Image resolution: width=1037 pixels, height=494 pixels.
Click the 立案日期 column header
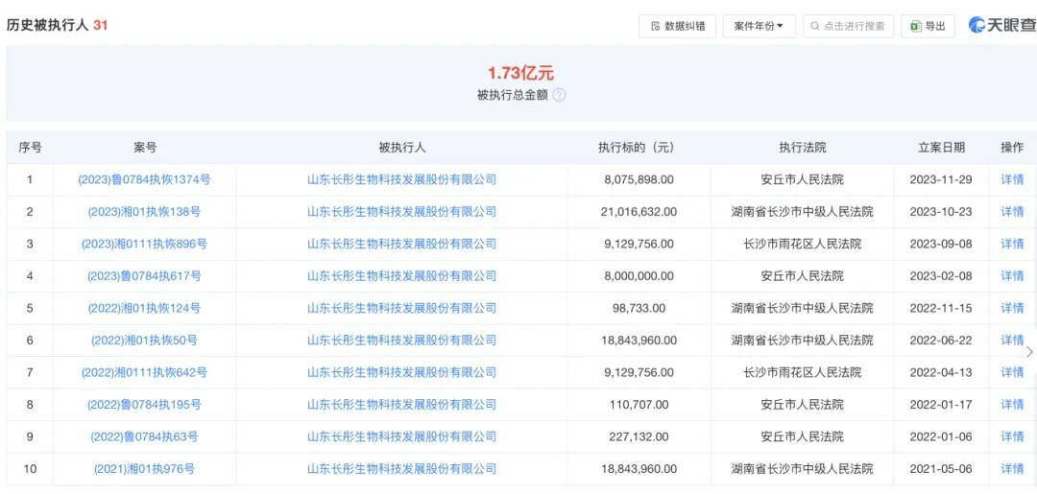click(x=941, y=148)
